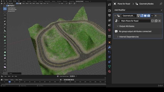Choose the Rip Region tool
164x92 pixels.
pyautogui.click(x=5, y=70)
